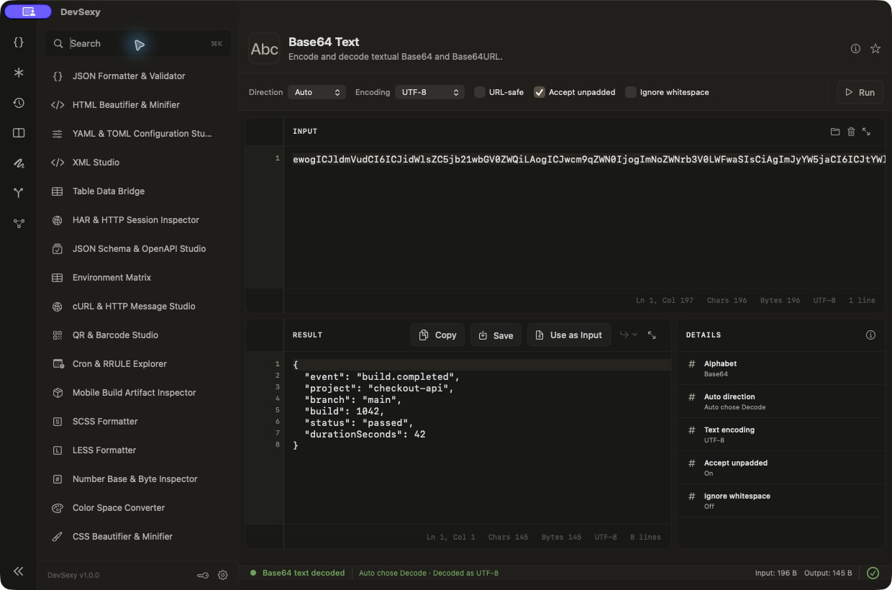Screen dimensions: 892x590
Task: Save the result to file
Action: pyautogui.click(x=496, y=335)
